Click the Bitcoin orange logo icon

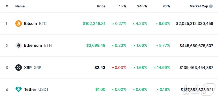click(19, 24)
